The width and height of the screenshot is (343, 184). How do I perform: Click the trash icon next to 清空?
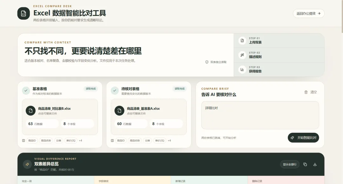click(x=306, y=92)
